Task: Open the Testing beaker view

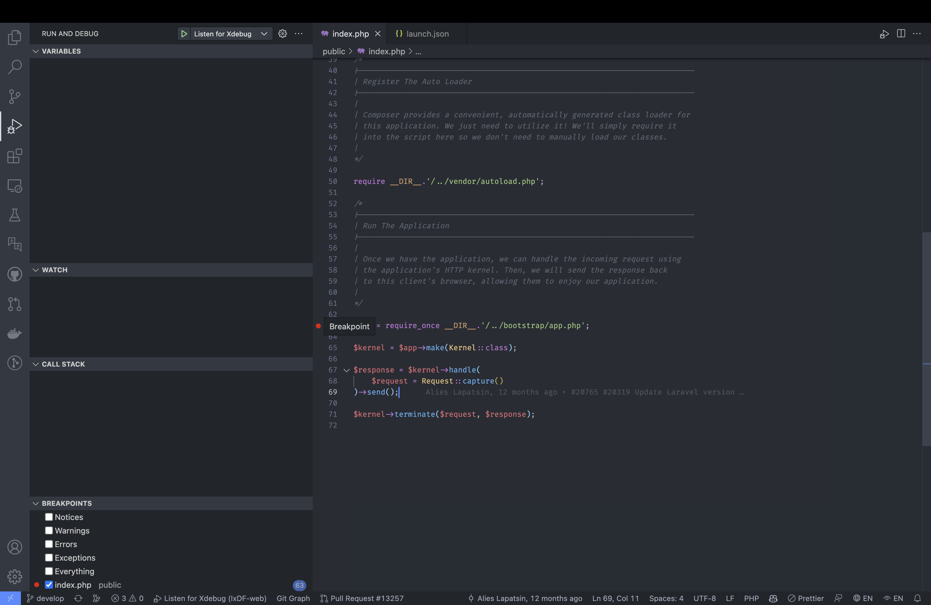Action: [14, 215]
